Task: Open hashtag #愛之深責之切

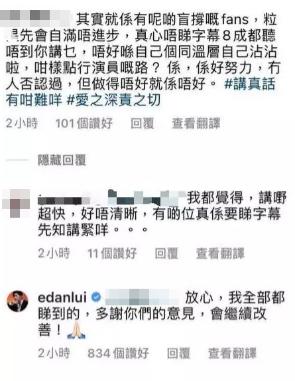Action: tap(114, 100)
